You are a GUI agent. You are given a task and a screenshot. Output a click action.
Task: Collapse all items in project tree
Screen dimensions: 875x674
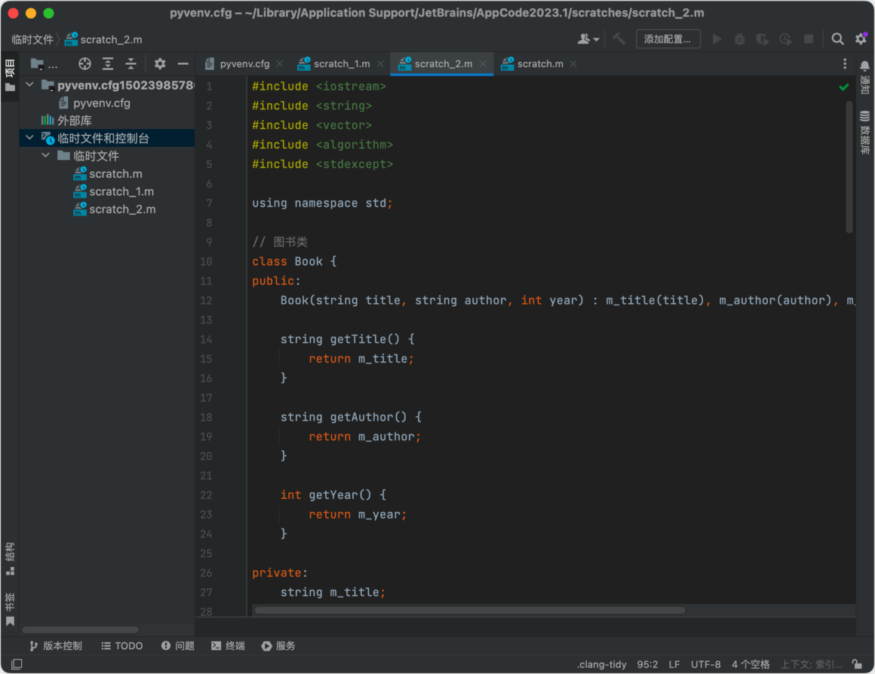coord(130,64)
